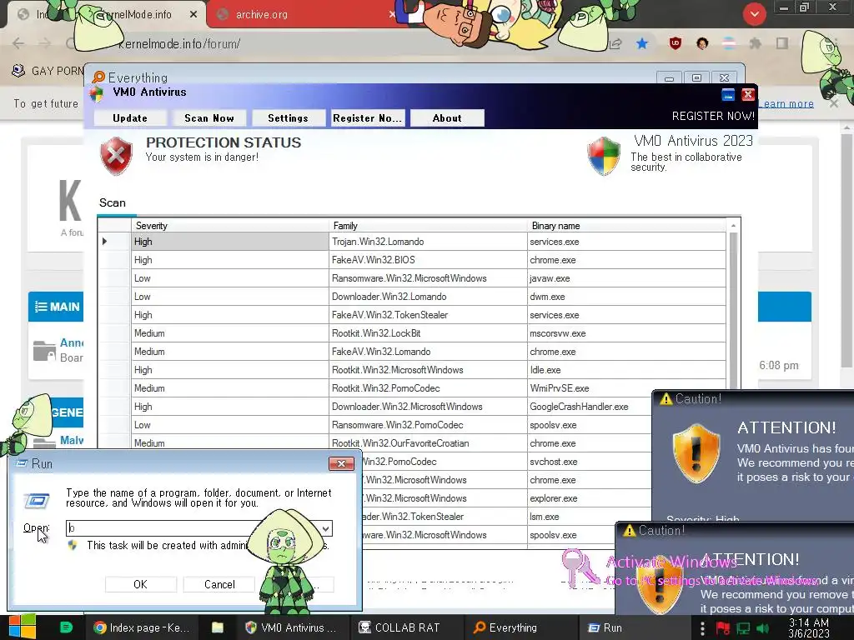Sort scan results by Binary name column
This screenshot has width=854, height=640.
pyautogui.click(x=626, y=225)
